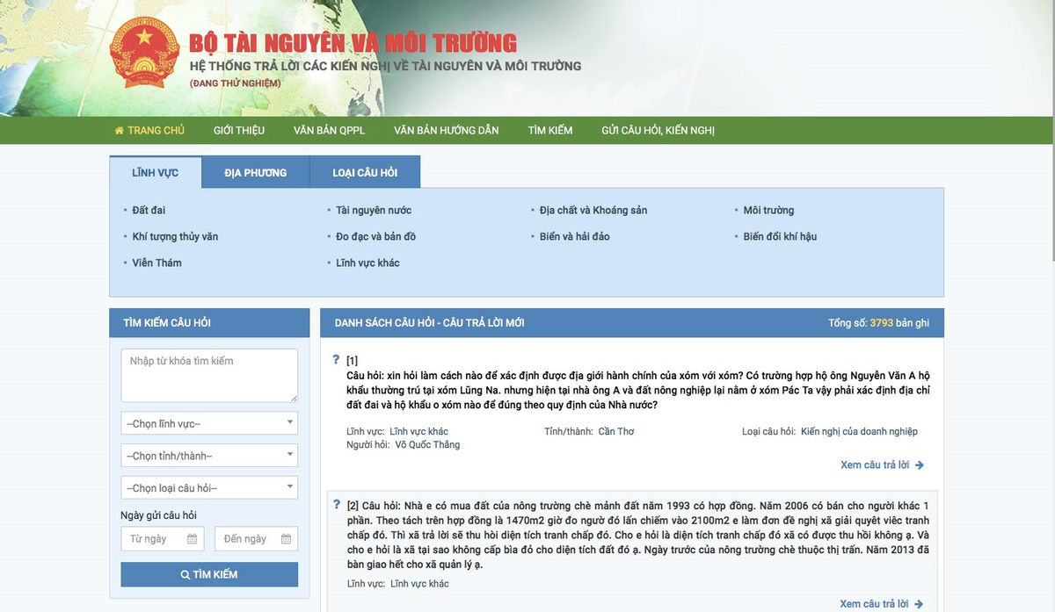The height and width of the screenshot is (612, 1055).
Task: Click the home icon beside Trang chủ
Action: point(119,131)
